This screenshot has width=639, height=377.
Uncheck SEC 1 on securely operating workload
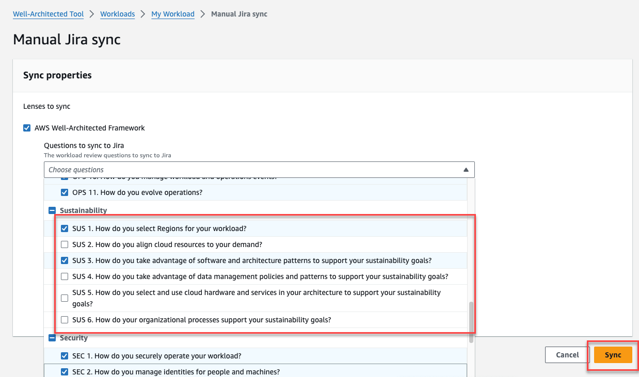pyautogui.click(x=64, y=355)
